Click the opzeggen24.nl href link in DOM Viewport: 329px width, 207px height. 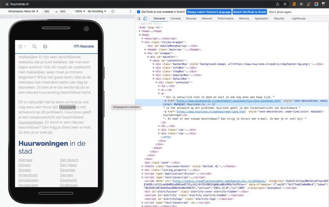229,101
